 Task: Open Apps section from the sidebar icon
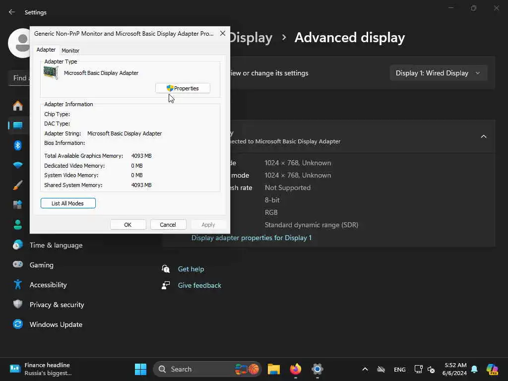[18, 205]
